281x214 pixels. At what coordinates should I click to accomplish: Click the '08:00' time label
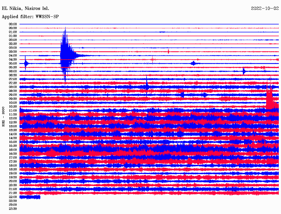coord(13,87)
